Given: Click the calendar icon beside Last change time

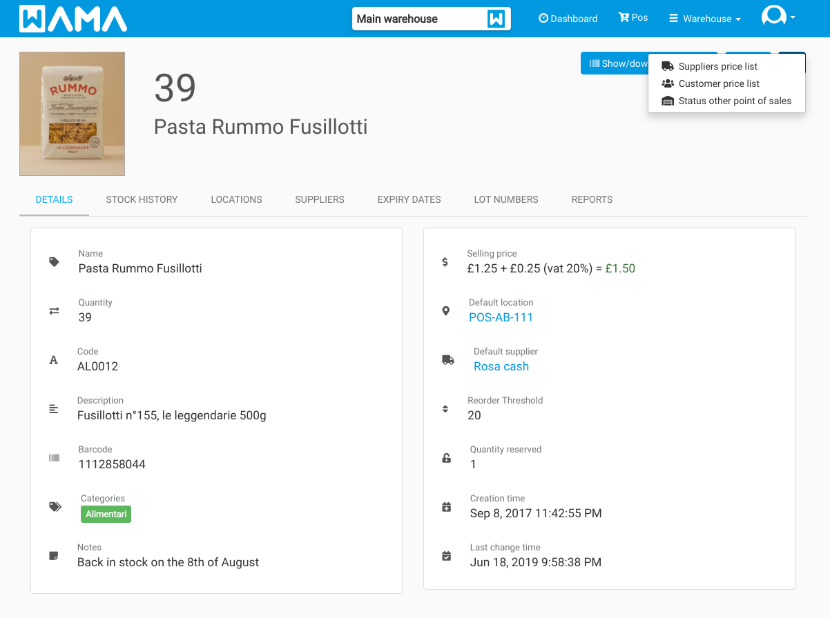Looking at the screenshot, I should (x=446, y=556).
